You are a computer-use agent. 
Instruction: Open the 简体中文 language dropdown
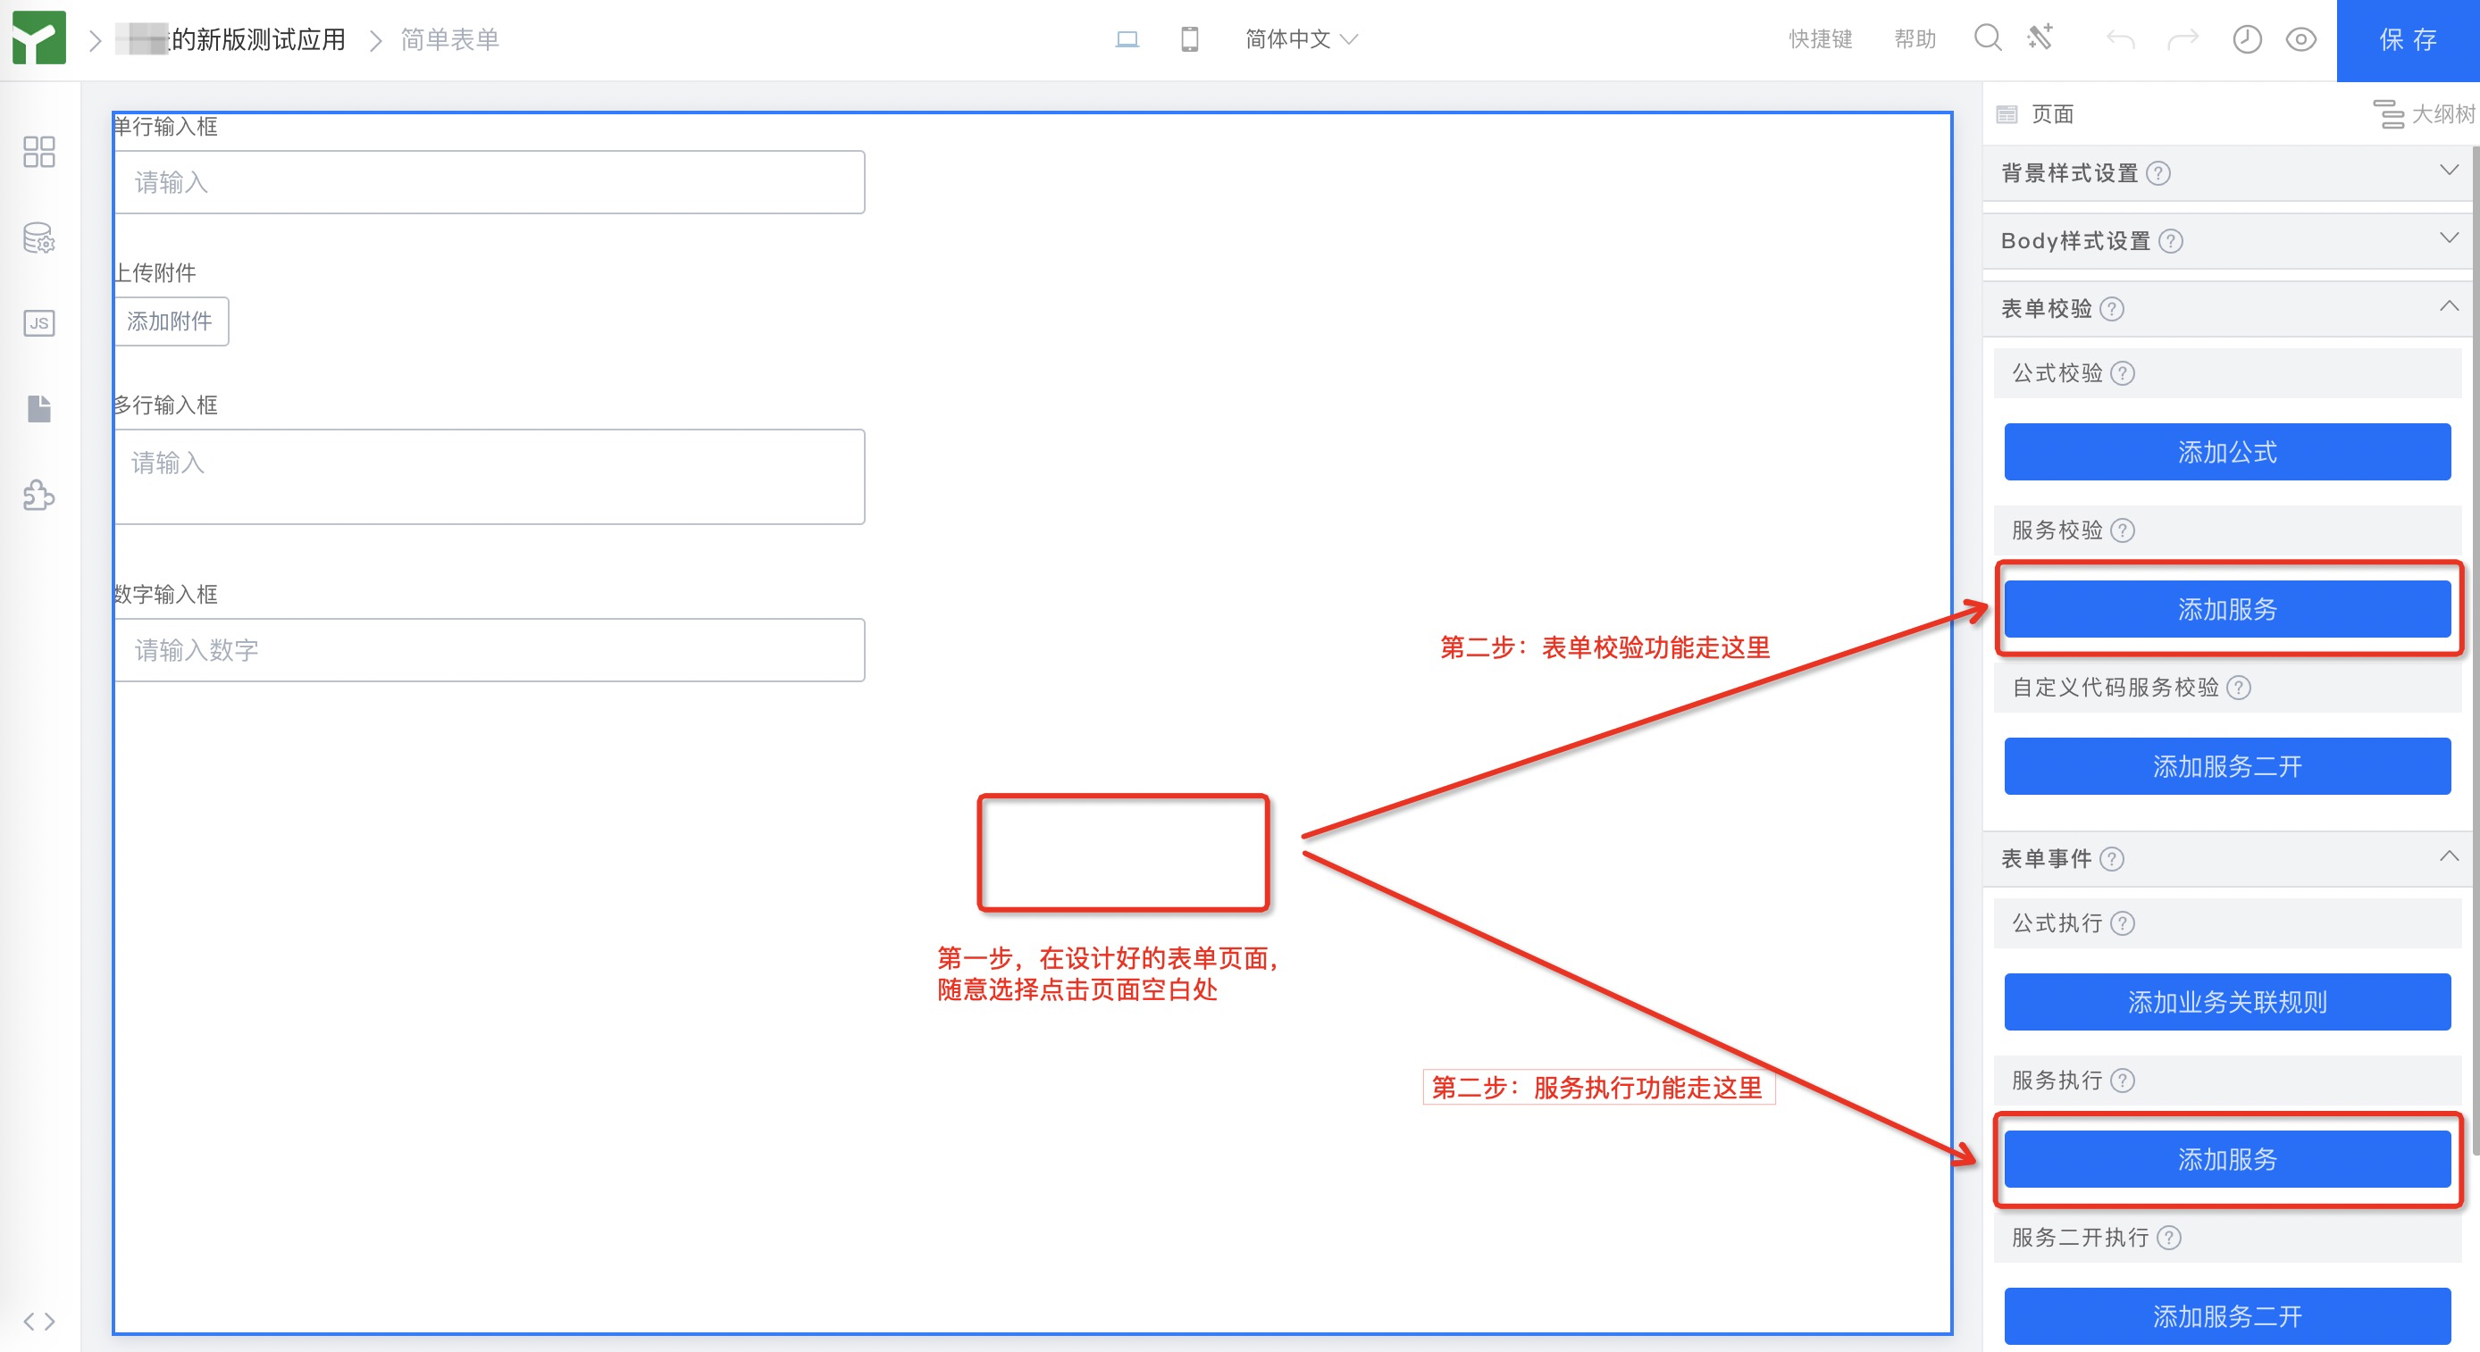point(1301,39)
